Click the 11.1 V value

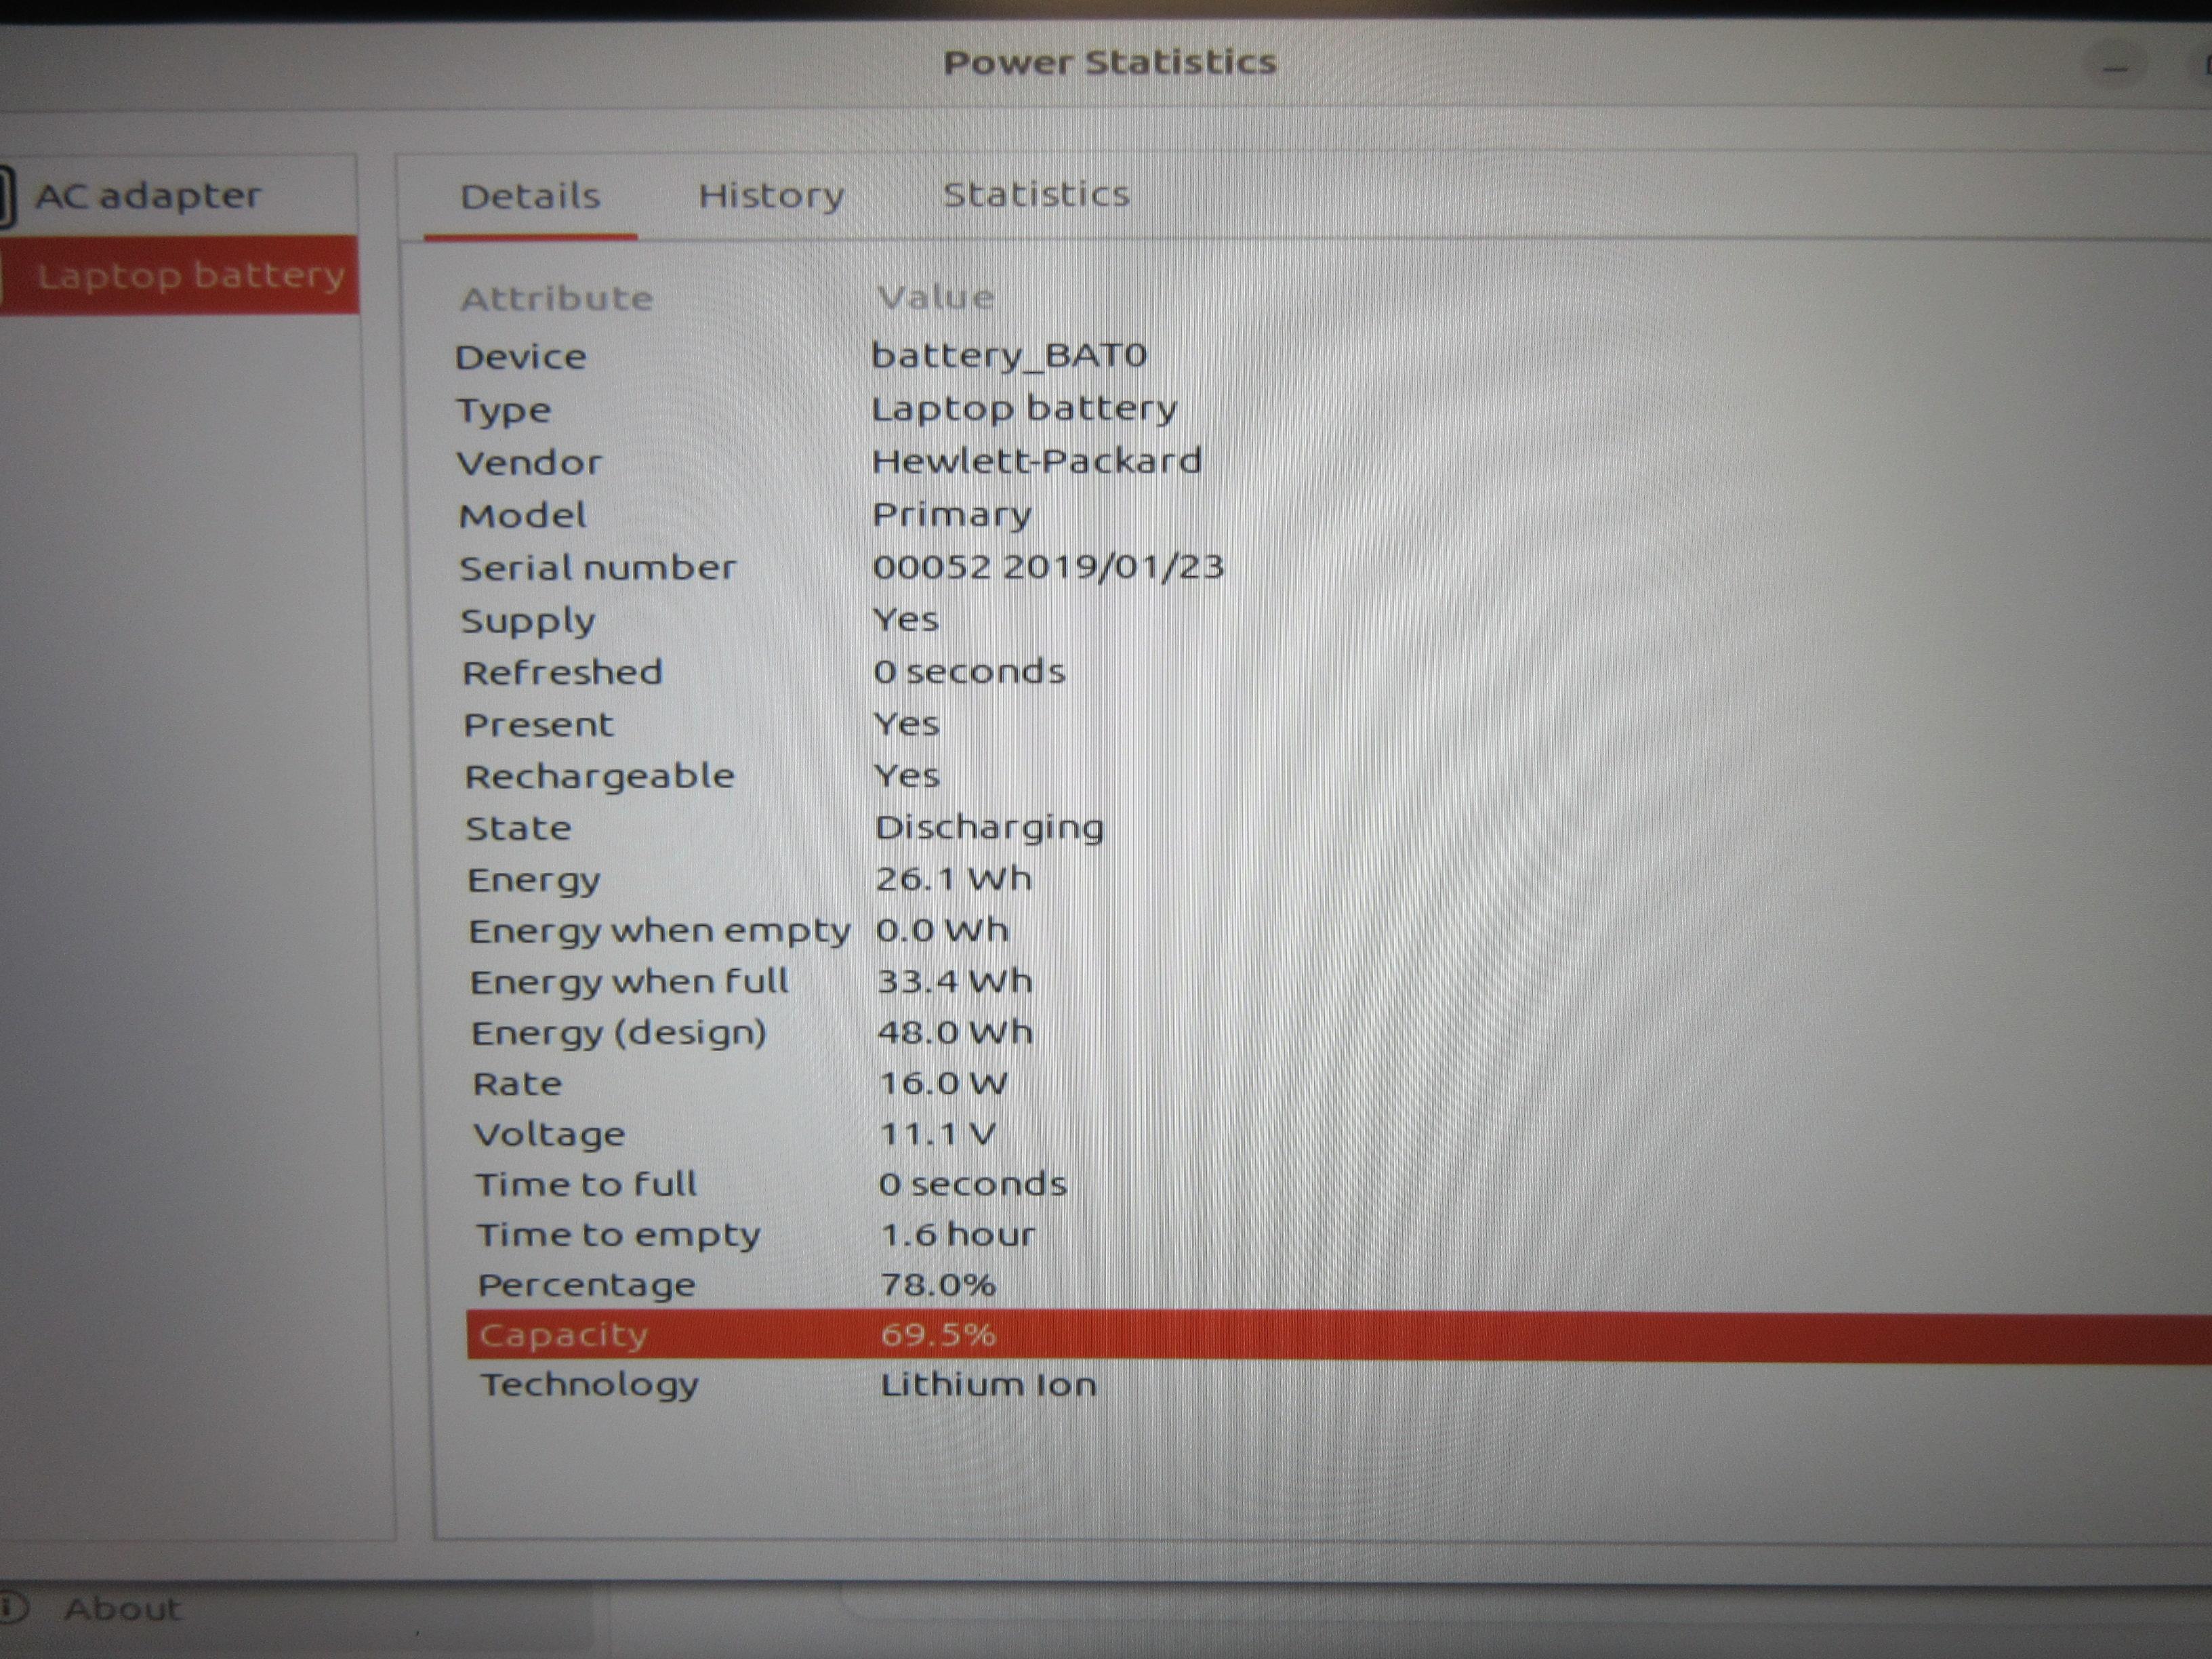[937, 1134]
